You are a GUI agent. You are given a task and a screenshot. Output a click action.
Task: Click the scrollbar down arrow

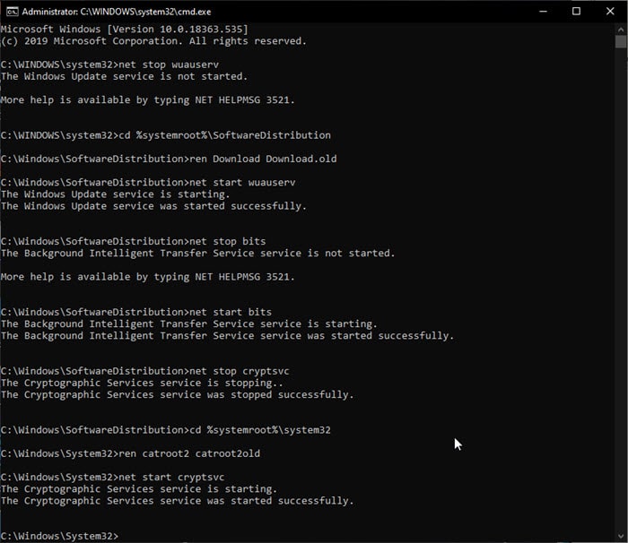[621, 536]
